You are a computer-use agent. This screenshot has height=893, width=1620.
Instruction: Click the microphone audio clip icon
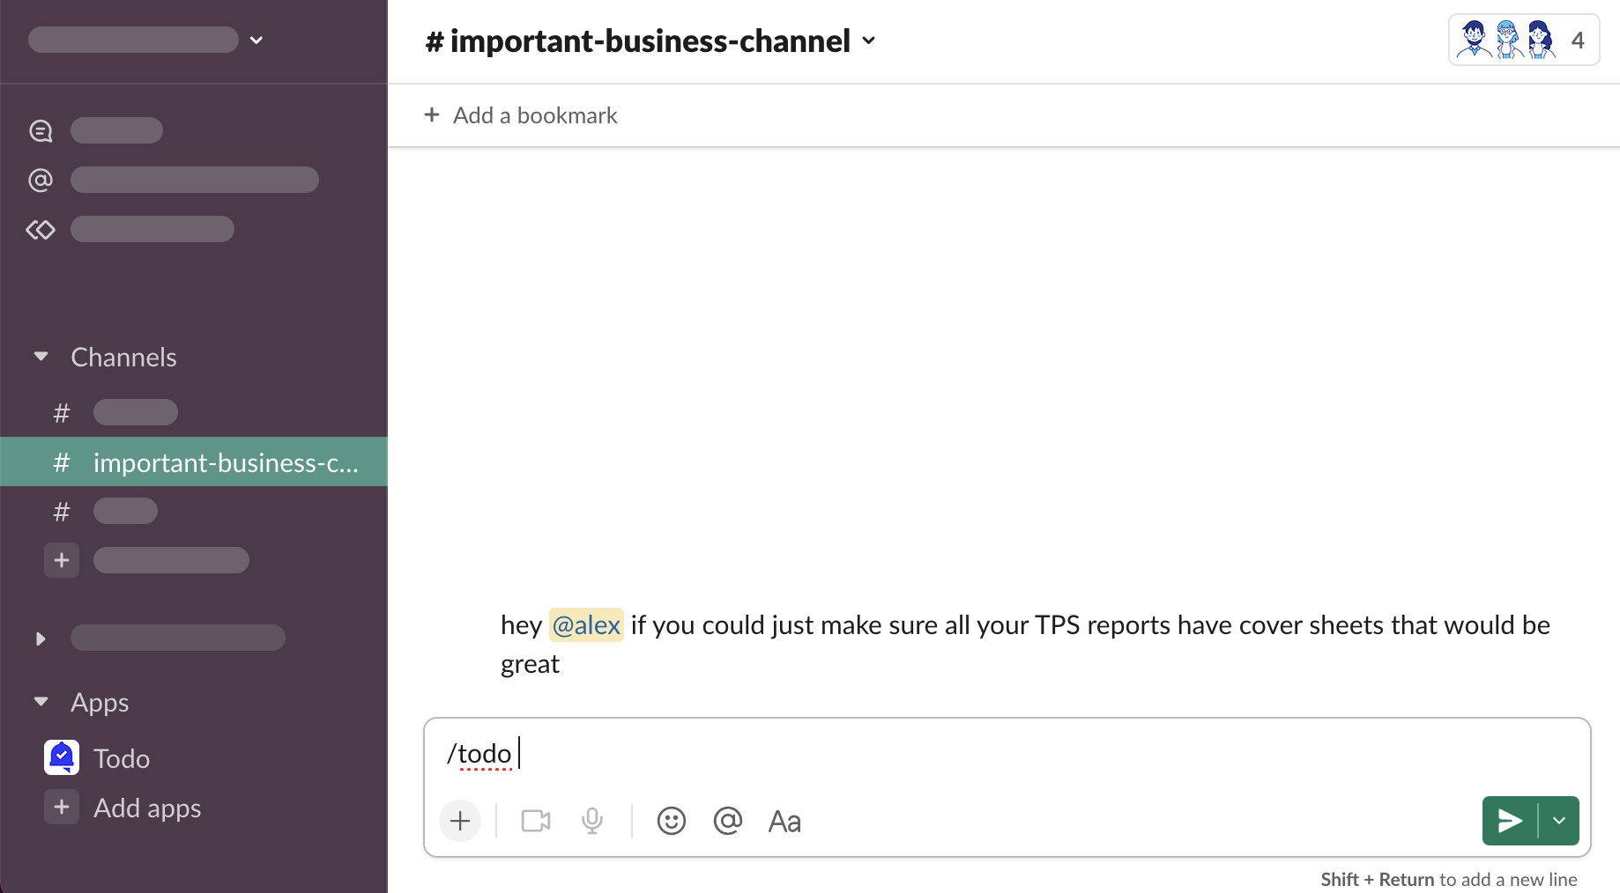(x=592, y=821)
